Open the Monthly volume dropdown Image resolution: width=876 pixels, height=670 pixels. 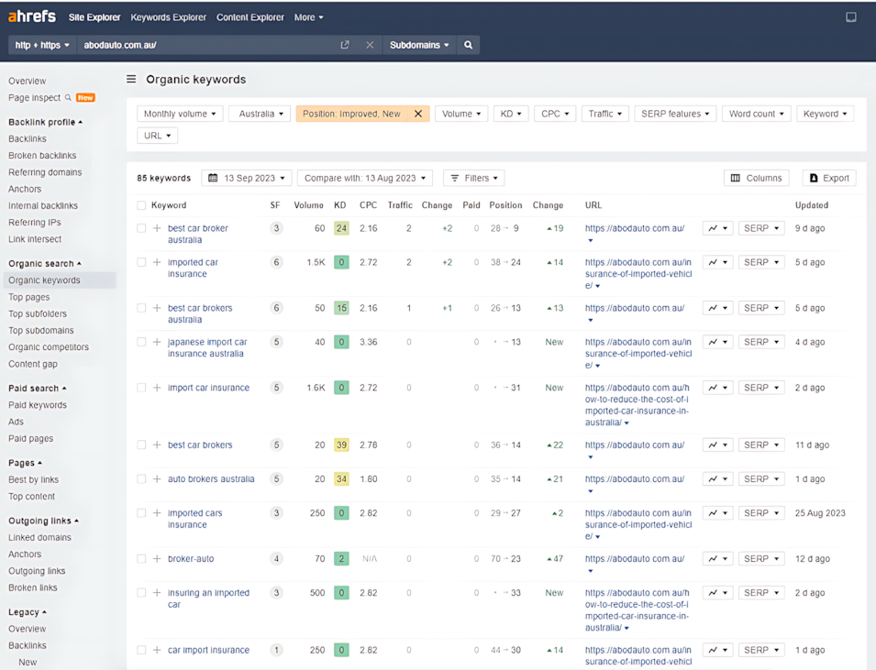(x=180, y=114)
